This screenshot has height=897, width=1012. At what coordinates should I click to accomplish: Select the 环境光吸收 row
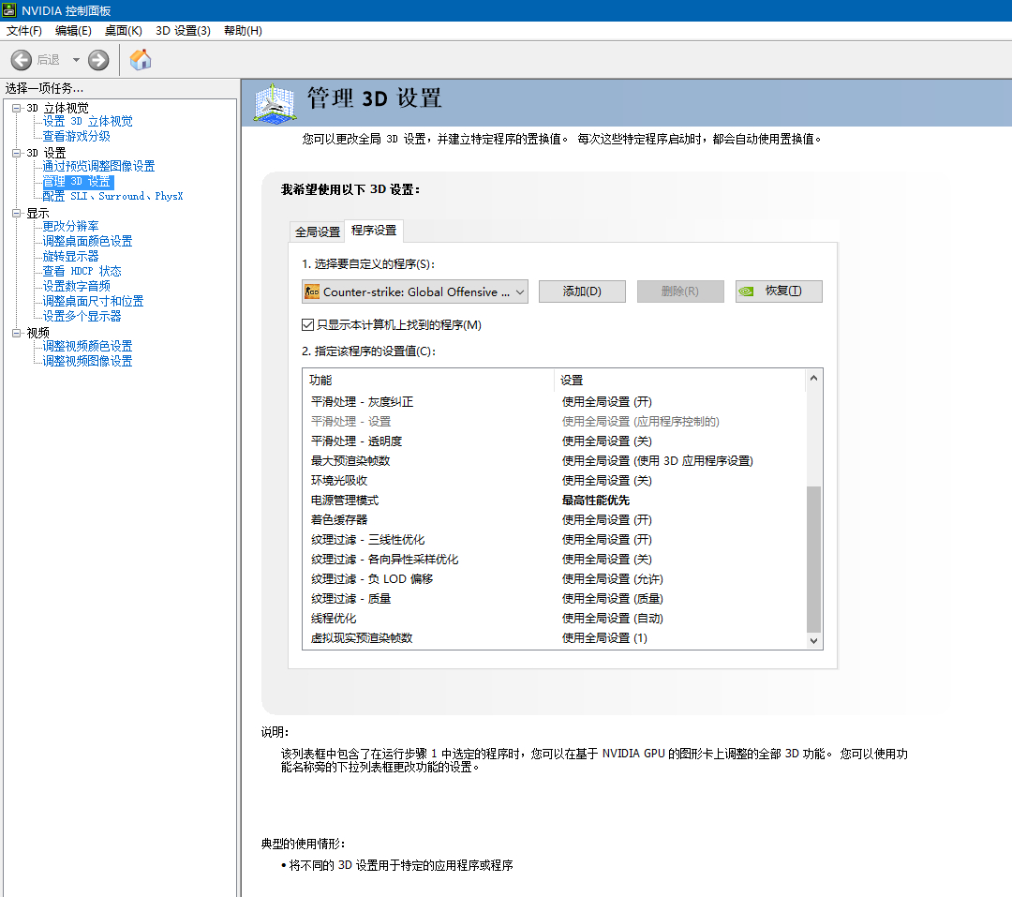[555, 481]
